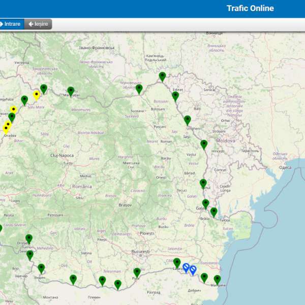Click the green marker just left of the Mangalia marker
The width and height of the screenshot is (305, 305).
(204, 278)
